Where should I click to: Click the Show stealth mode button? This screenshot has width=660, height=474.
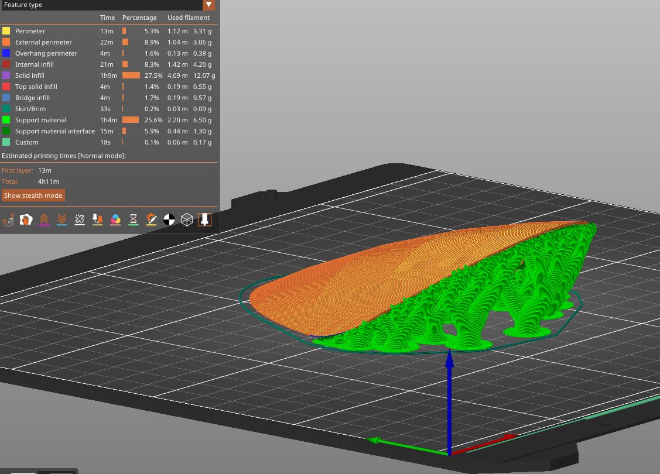(x=33, y=195)
